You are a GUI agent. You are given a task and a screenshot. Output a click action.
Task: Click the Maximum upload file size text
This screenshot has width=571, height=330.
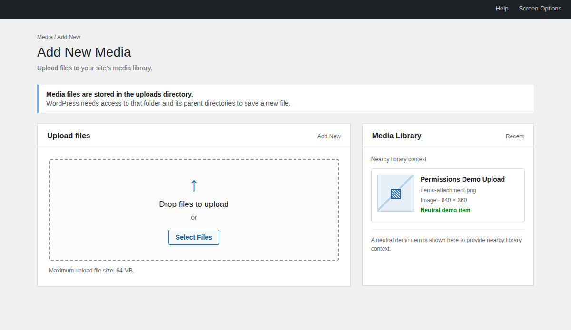coord(92,271)
